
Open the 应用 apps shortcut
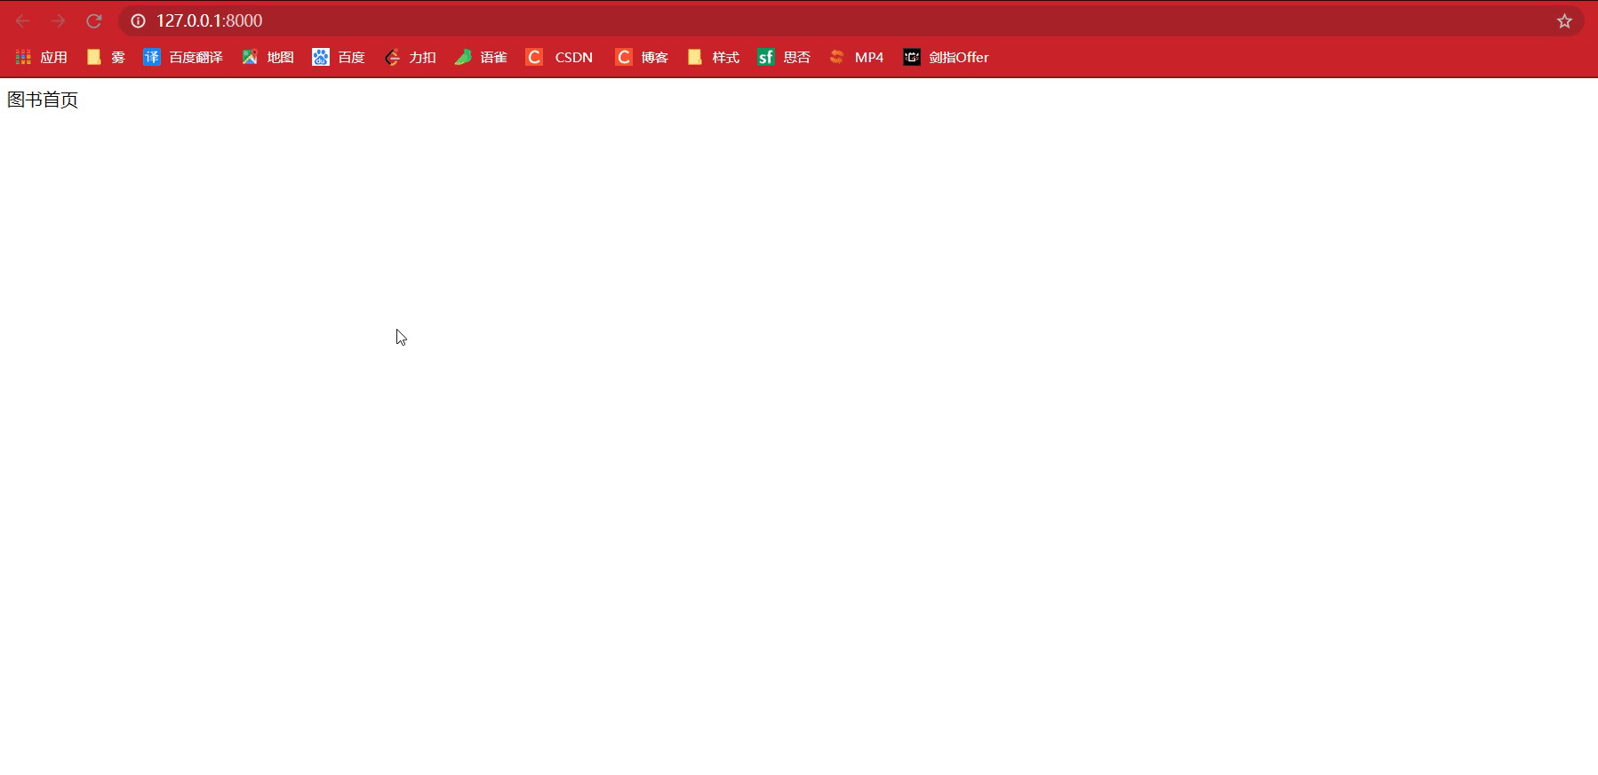click(x=42, y=57)
